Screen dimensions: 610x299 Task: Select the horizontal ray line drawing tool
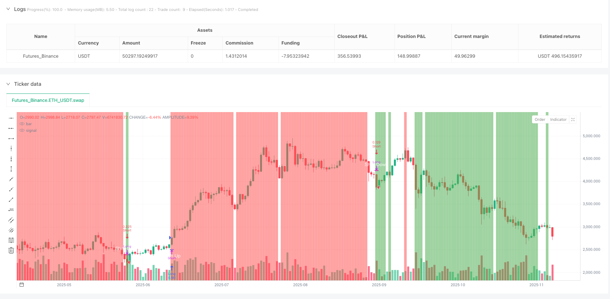(x=11, y=128)
